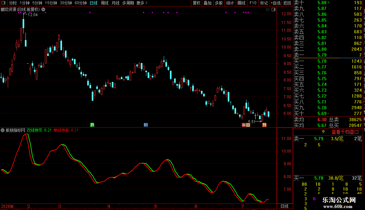Select the 5分钟 period tab

tap(37, 3)
